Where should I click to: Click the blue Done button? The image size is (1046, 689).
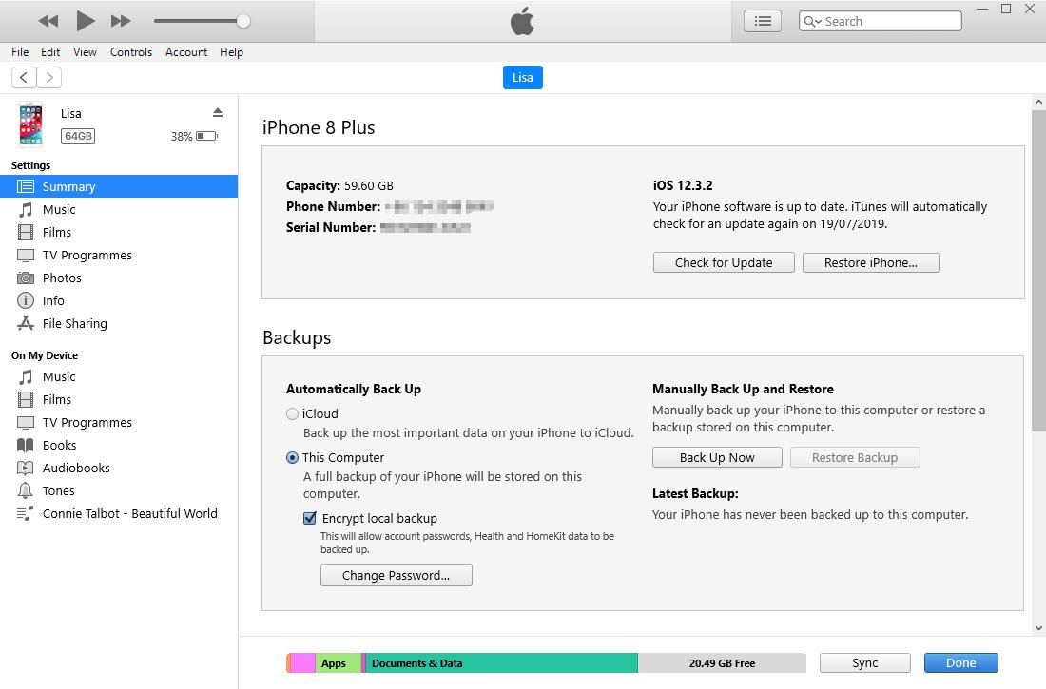[x=961, y=663]
